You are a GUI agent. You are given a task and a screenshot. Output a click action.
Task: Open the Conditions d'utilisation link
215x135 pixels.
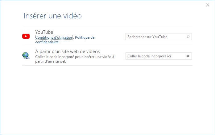54,37
